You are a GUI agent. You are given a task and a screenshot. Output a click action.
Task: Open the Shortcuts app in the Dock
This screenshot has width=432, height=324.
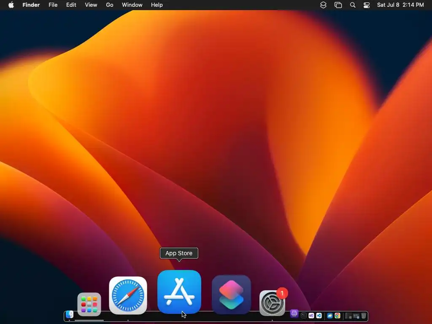click(x=232, y=294)
